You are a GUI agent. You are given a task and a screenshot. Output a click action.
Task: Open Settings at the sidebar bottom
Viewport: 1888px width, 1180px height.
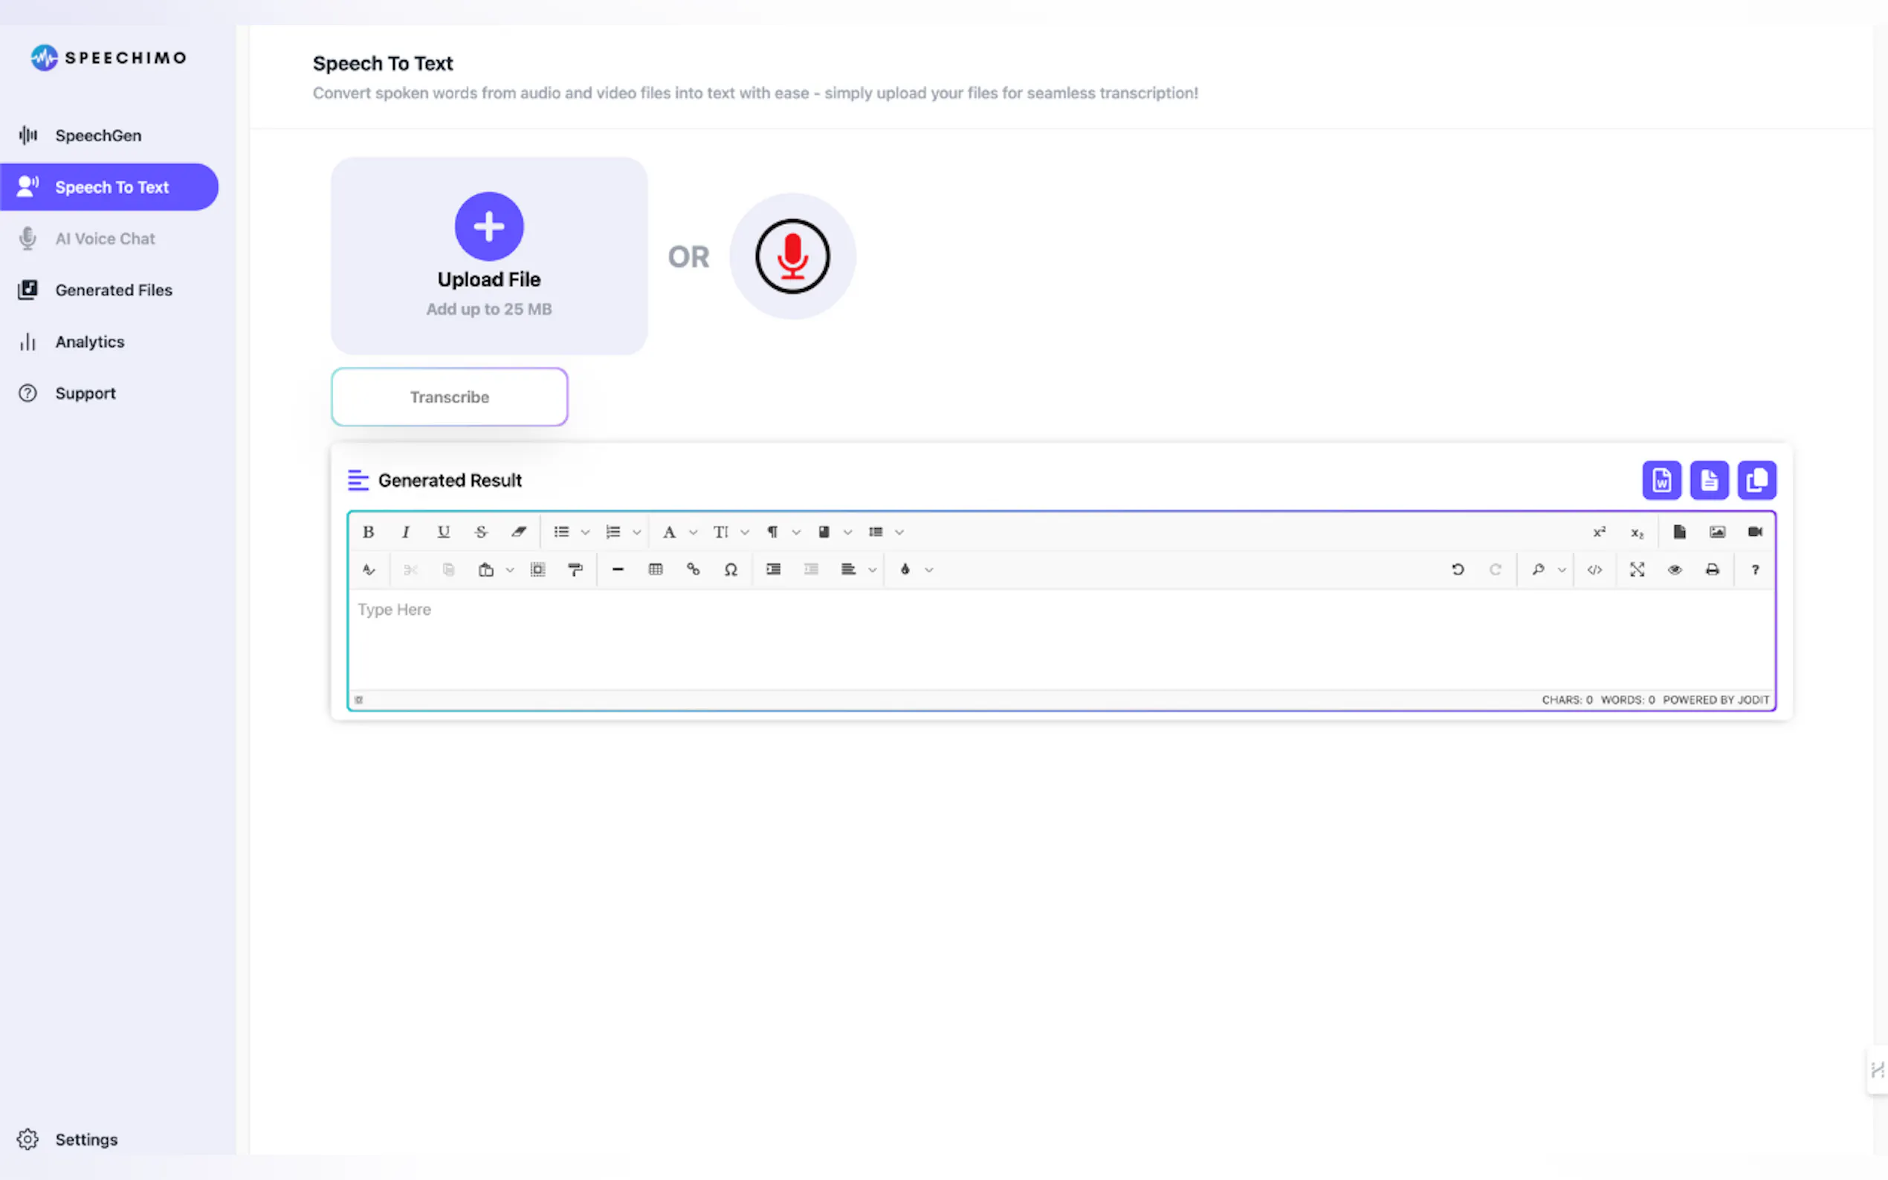(x=86, y=1139)
